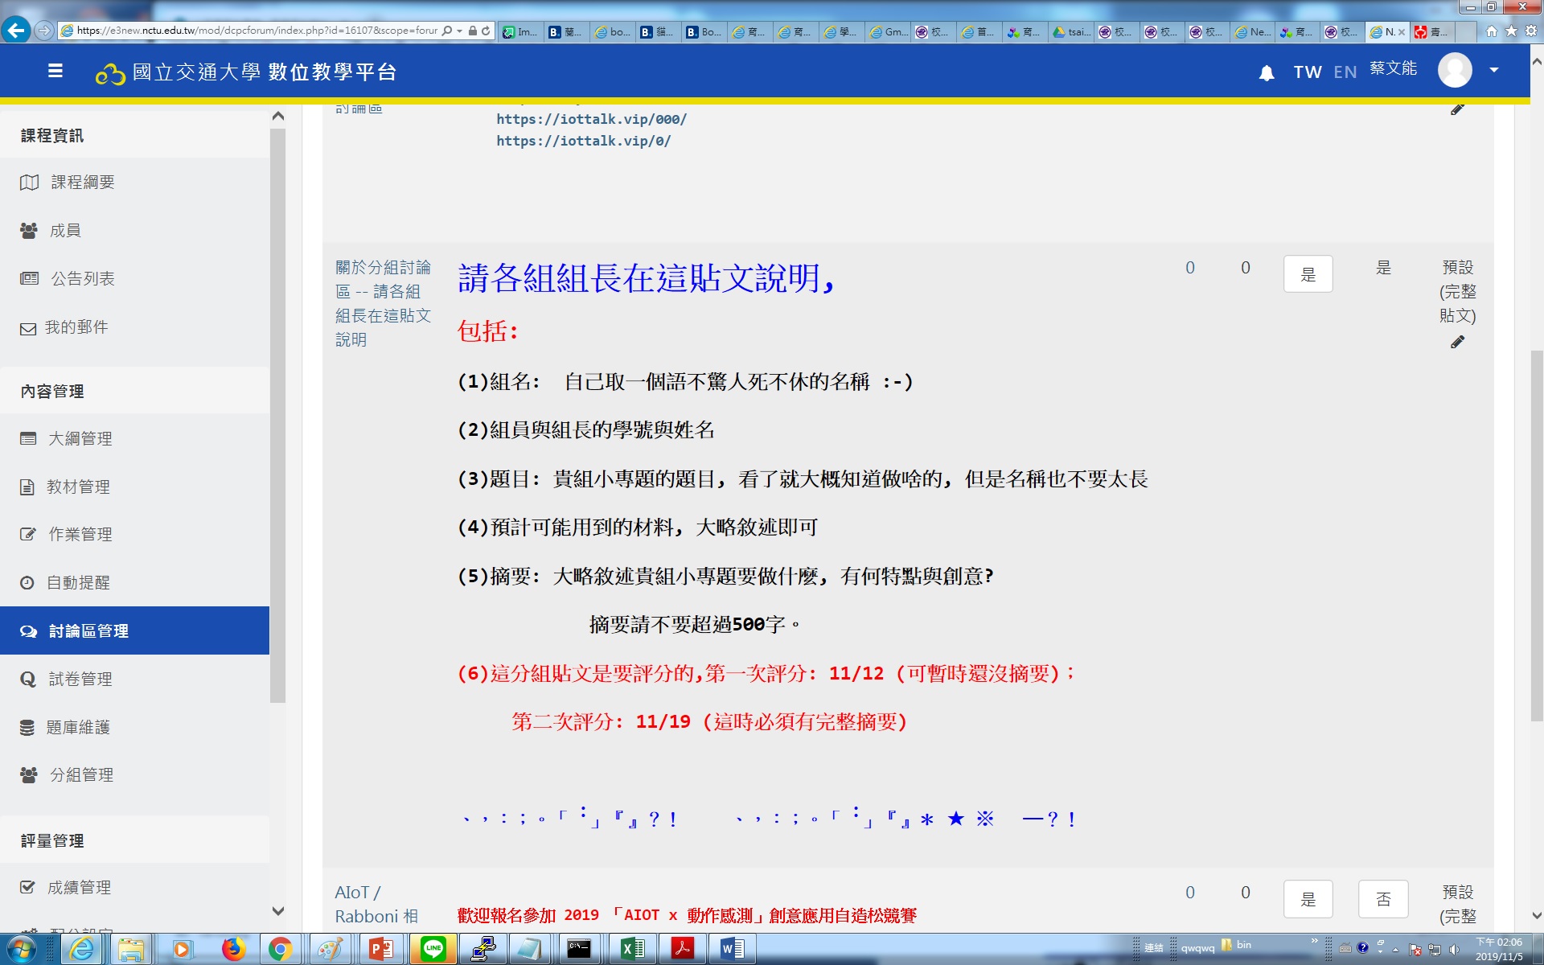Screen dimensions: 1544x965
Task: Click the page vertical scrollbar thumb
Action: pos(1536,535)
